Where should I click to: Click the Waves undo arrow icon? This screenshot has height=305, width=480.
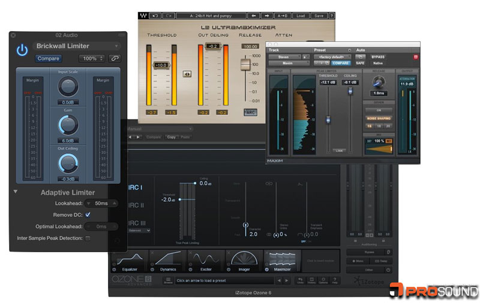pos(154,15)
